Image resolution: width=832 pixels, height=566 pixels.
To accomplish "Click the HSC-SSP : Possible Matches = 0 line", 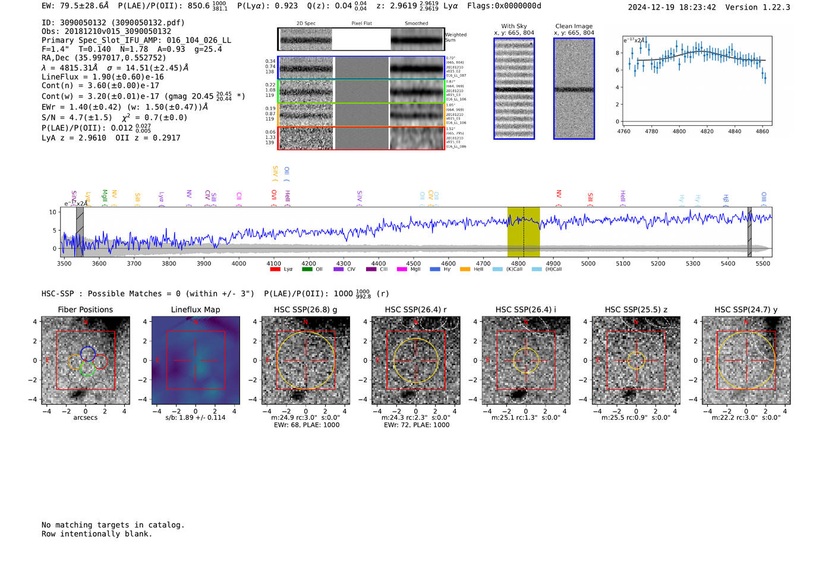I will point(148,294).
